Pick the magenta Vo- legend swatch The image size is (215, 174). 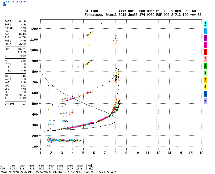point(206,45)
